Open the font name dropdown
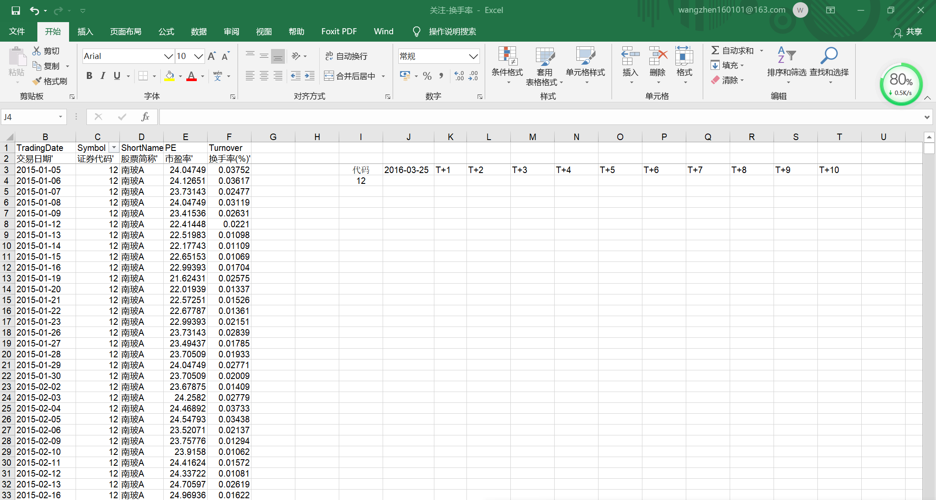The width and height of the screenshot is (936, 500). pos(168,56)
